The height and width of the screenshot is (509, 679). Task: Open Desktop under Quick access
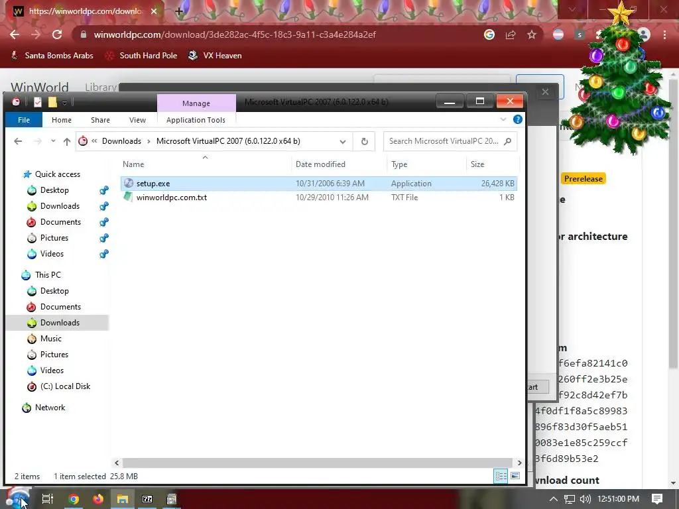tap(54, 190)
